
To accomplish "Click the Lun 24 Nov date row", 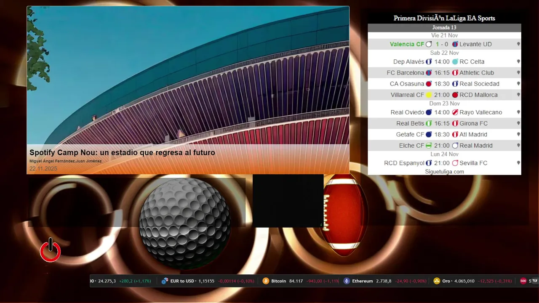I will [444, 154].
